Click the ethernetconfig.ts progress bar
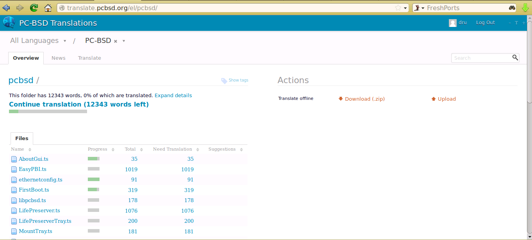This screenshot has height=240, width=532. tap(94, 179)
